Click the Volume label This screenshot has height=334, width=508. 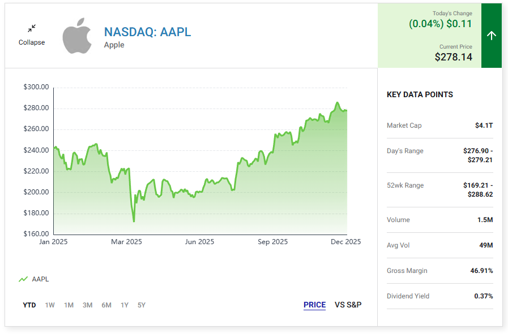[398, 220]
